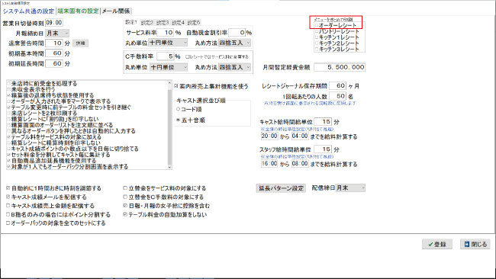Check キャスト成績売上金額を配信する option
Screen dimensions: 496x279
pos(8,206)
